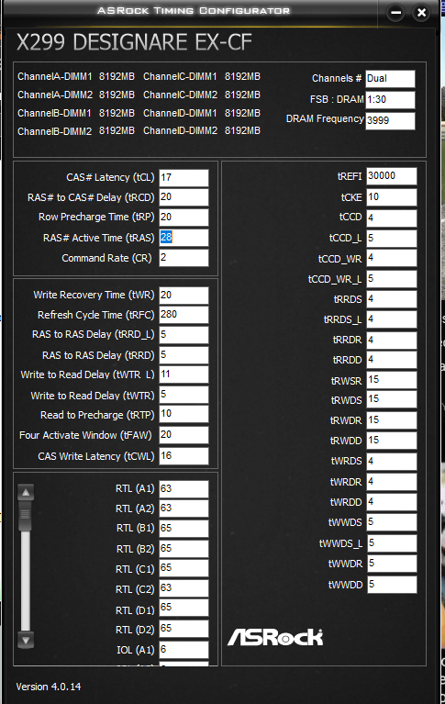Click the 'ChannelB-DIMM2' label
This screenshot has height=704, width=445.
[x=55, y=131]
